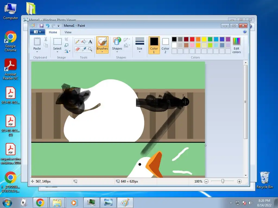Click the zoom slider handle
This screenshot has width=278, height=208.
(x=223, y=181)
